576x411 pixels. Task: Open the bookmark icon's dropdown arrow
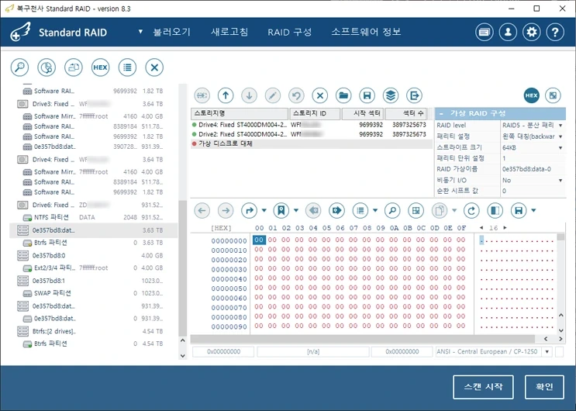(x=296, y=211)
